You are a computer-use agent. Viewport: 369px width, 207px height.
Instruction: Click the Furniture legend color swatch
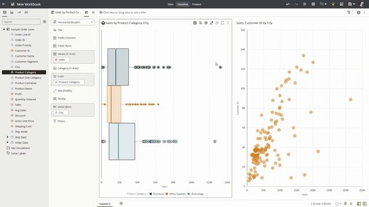(x=150, y=194)
